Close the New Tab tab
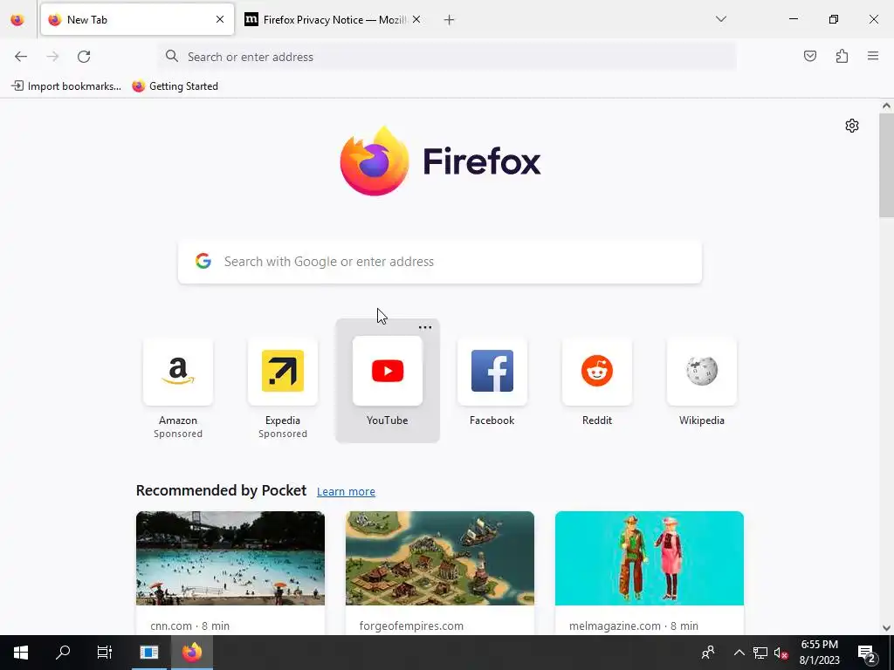The image size is (894, 670). (x=220, y=19)
